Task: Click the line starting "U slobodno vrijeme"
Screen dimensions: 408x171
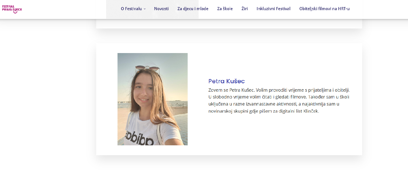Action: pyautogui.click(x=279, y=97)
